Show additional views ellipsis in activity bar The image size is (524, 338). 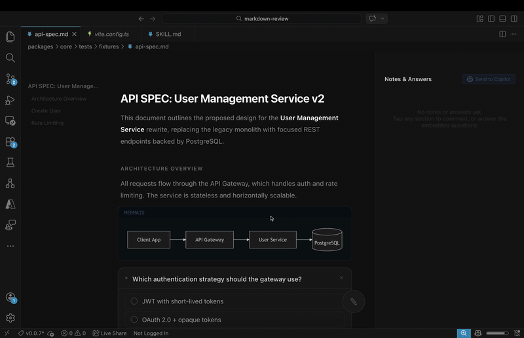coord(10,246)
